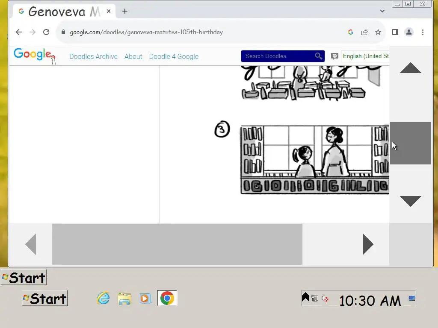Go back to the previous page
Image resolution: width=438 pixels, height=328 pixels.
click(19, 32)
